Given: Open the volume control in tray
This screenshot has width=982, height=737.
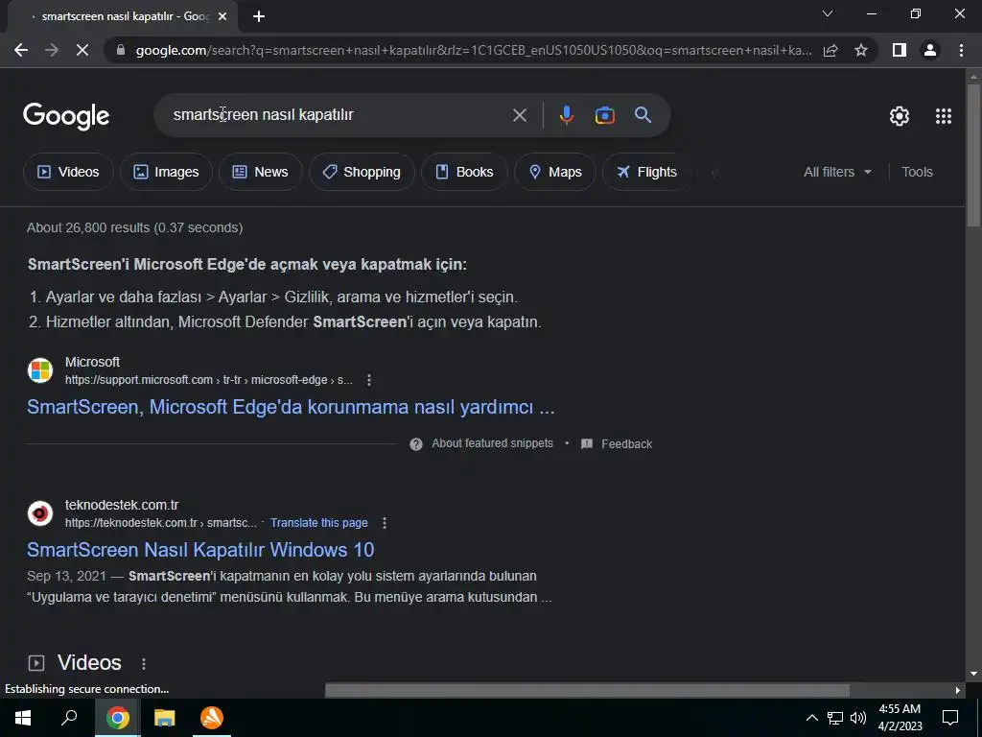Looking at the screenshot, I should (x=858, y=718).
